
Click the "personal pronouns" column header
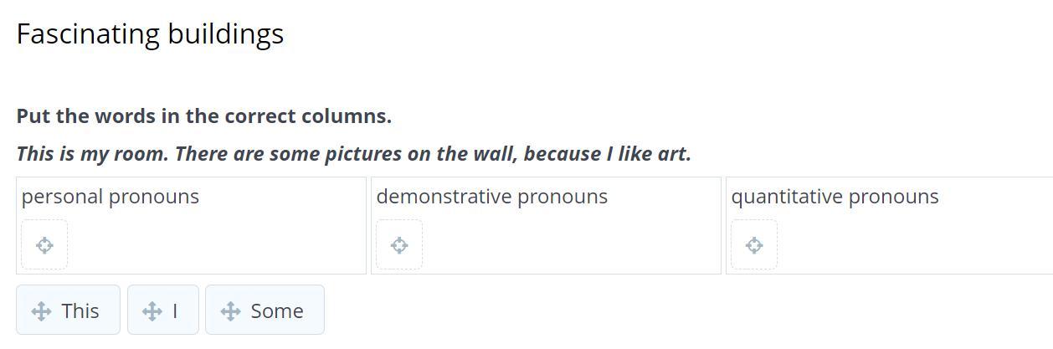110,197
